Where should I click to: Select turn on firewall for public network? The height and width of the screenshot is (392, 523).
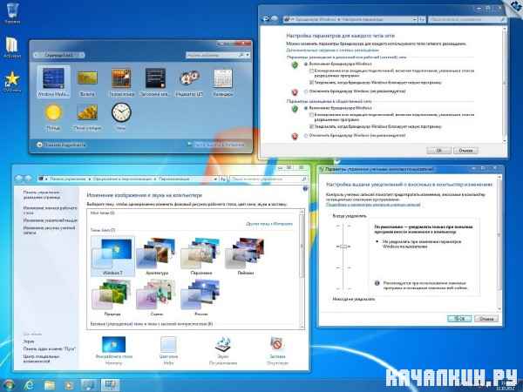click(306, 108)
